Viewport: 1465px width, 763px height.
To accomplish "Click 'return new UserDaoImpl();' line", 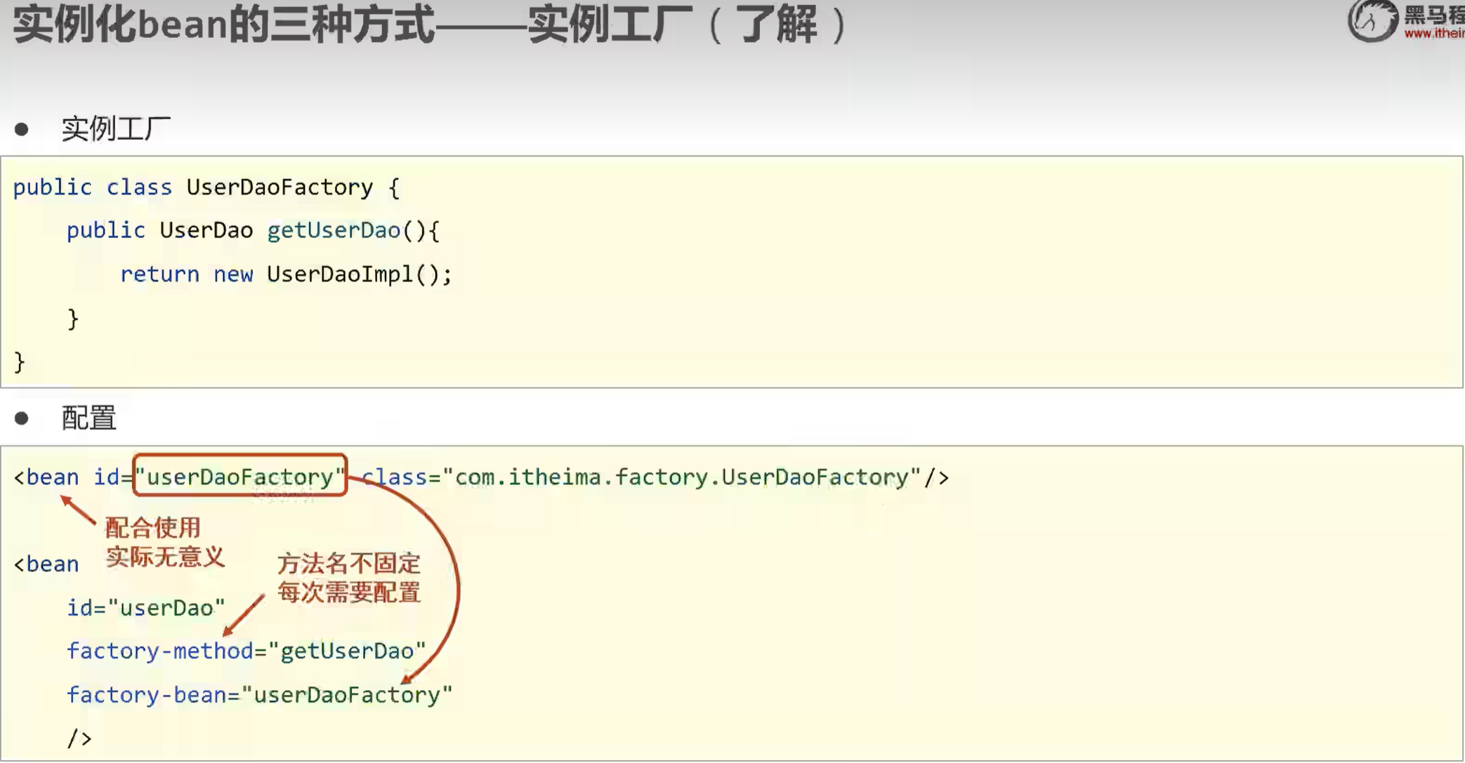I will (286, 274).
